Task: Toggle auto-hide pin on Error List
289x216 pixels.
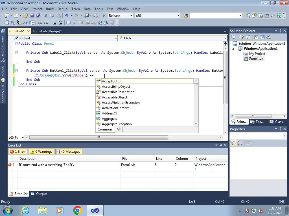Action: click(x=221, y=145)
